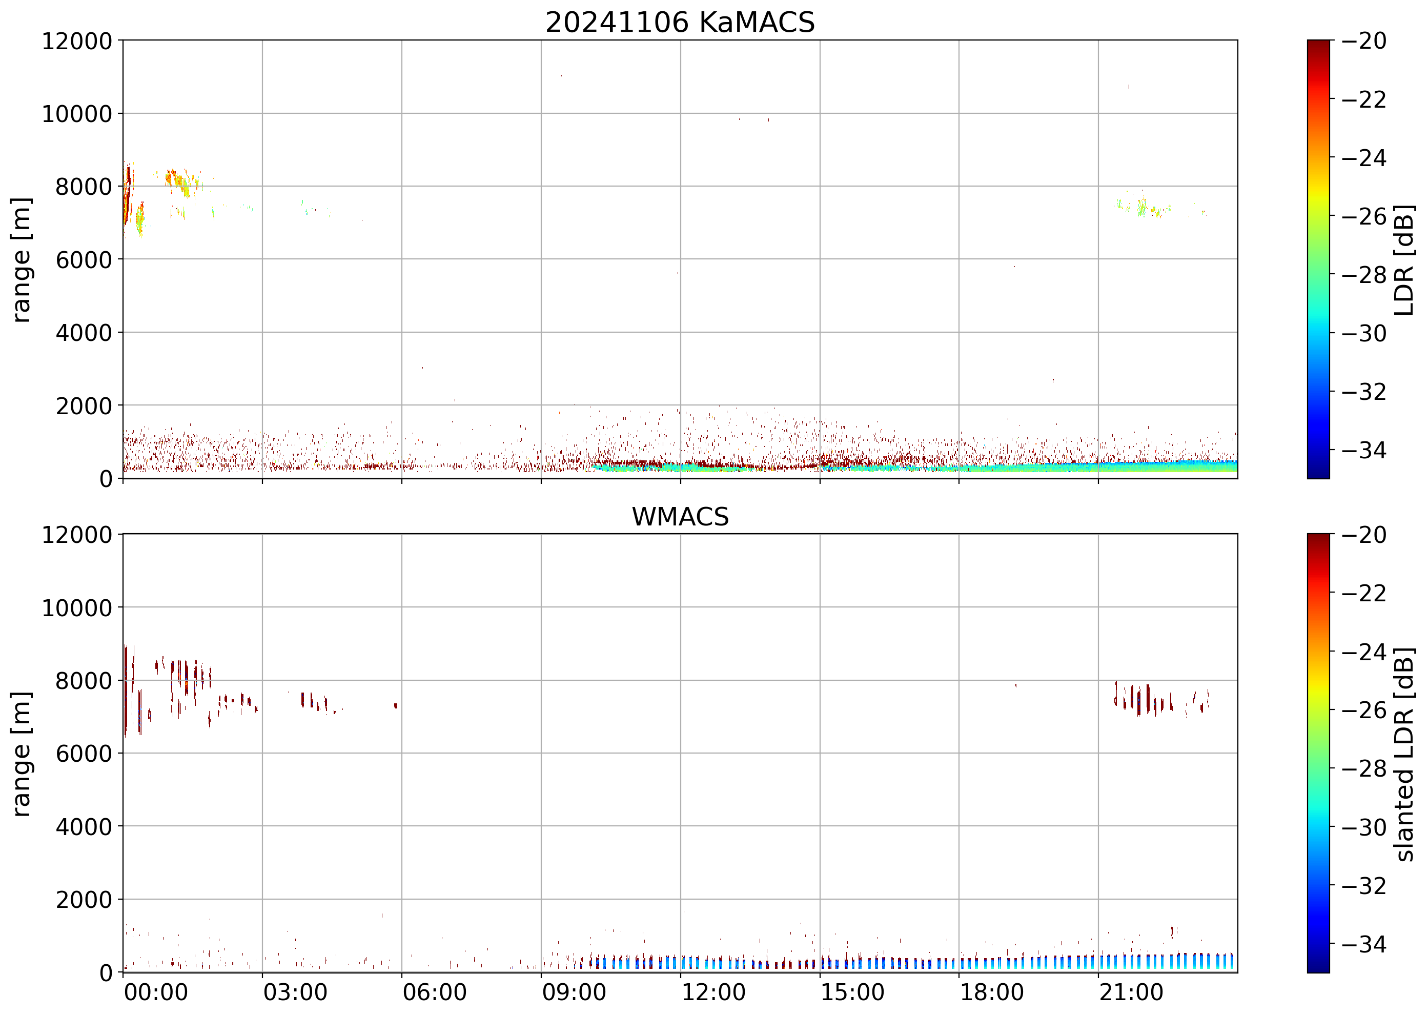Viewport: 1428px width, 1015px height.
Task: Click the LDR [dB] colorbar label
Action: pos(1403,259)
